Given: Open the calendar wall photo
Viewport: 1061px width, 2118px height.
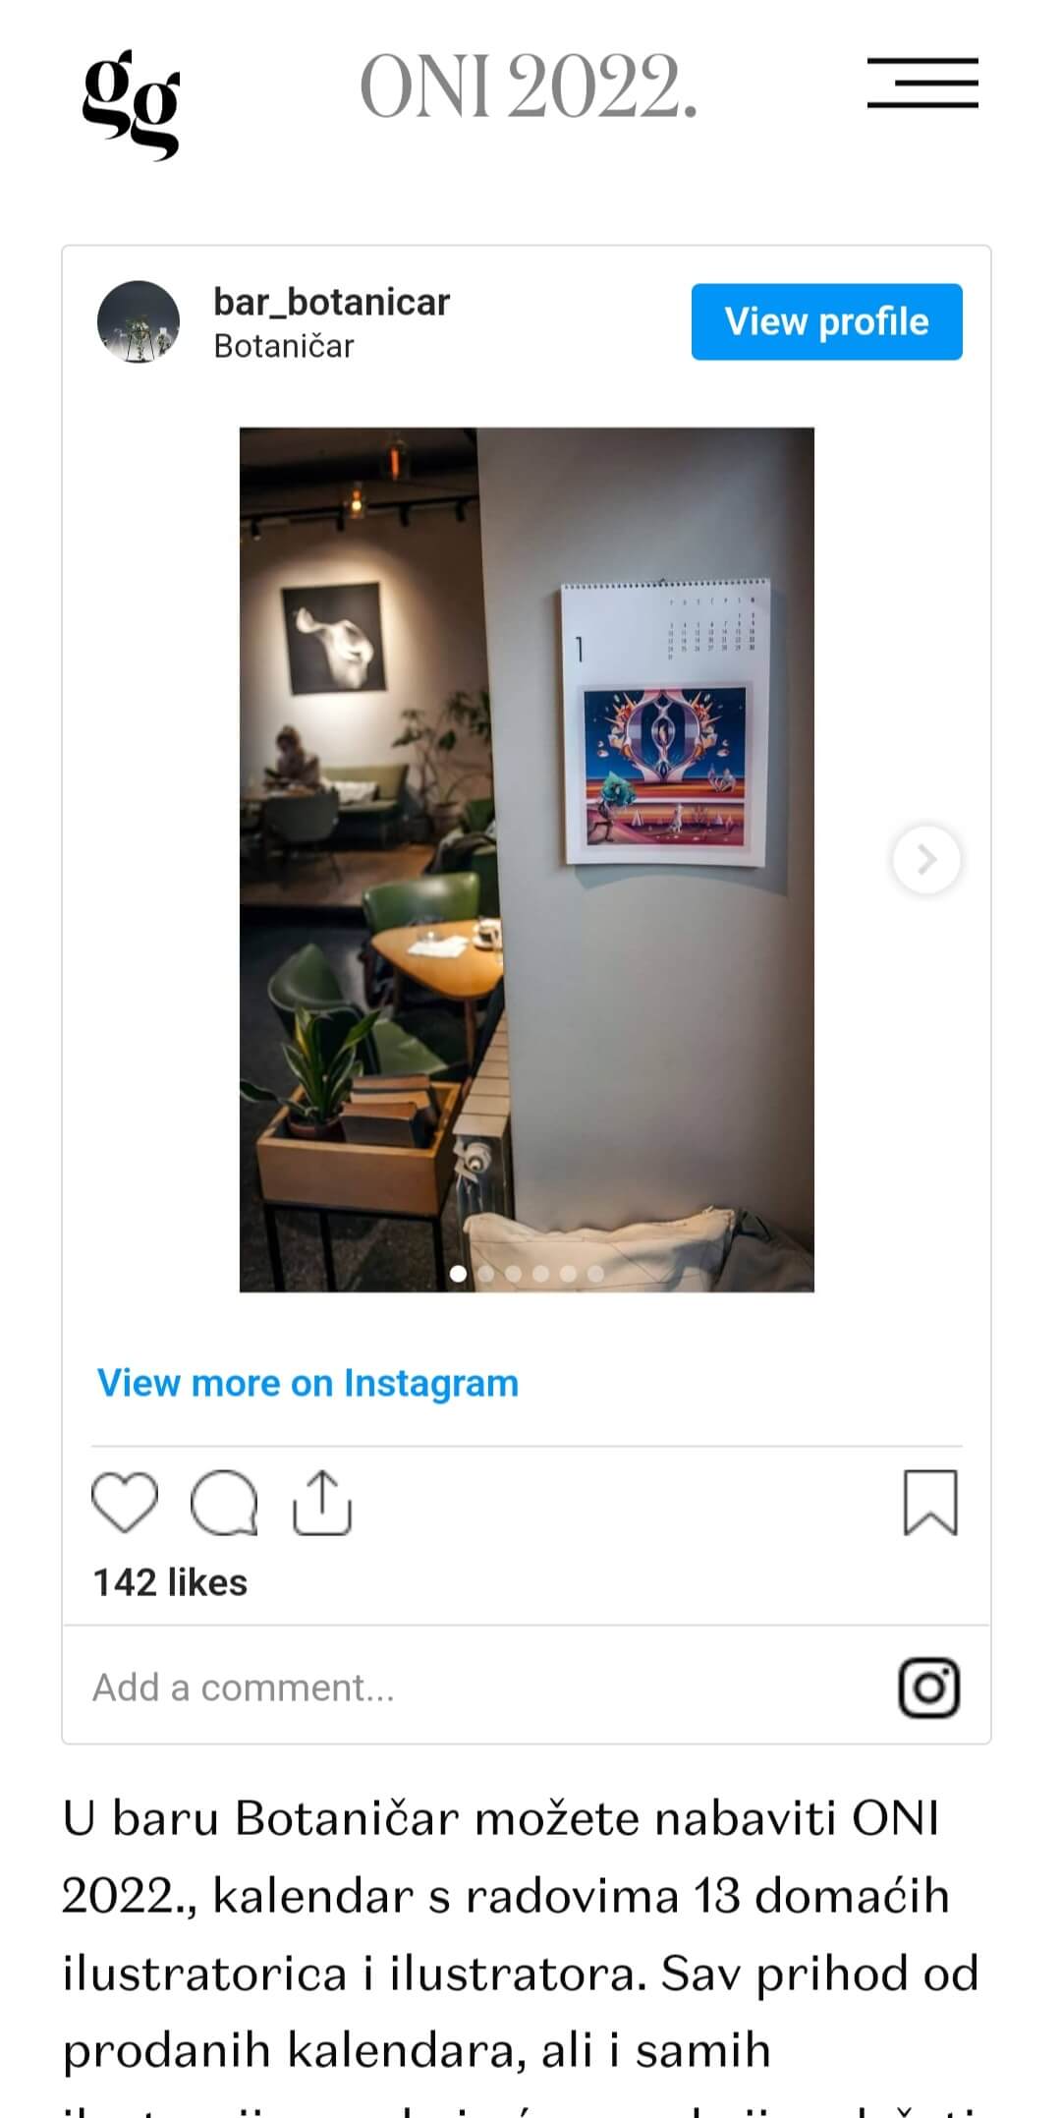Looking at the screenshot, I should click(x=527, y=860).
